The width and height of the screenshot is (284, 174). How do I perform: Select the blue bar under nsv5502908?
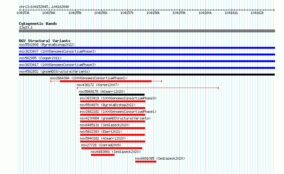coord(147,48)
